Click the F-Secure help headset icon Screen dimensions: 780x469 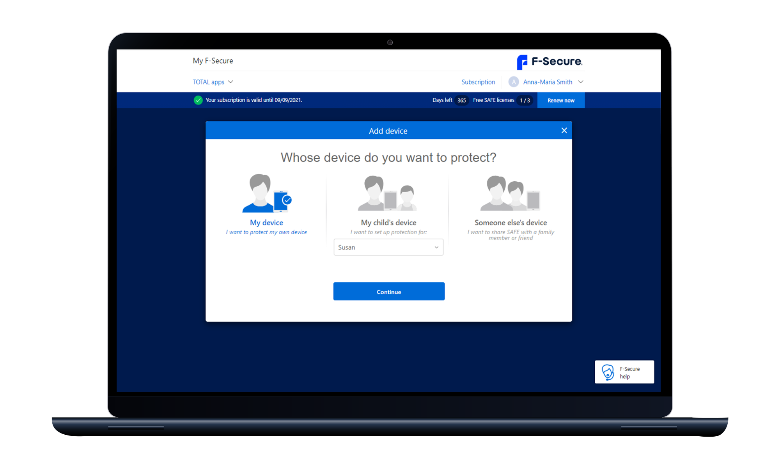tap(608, 372)
